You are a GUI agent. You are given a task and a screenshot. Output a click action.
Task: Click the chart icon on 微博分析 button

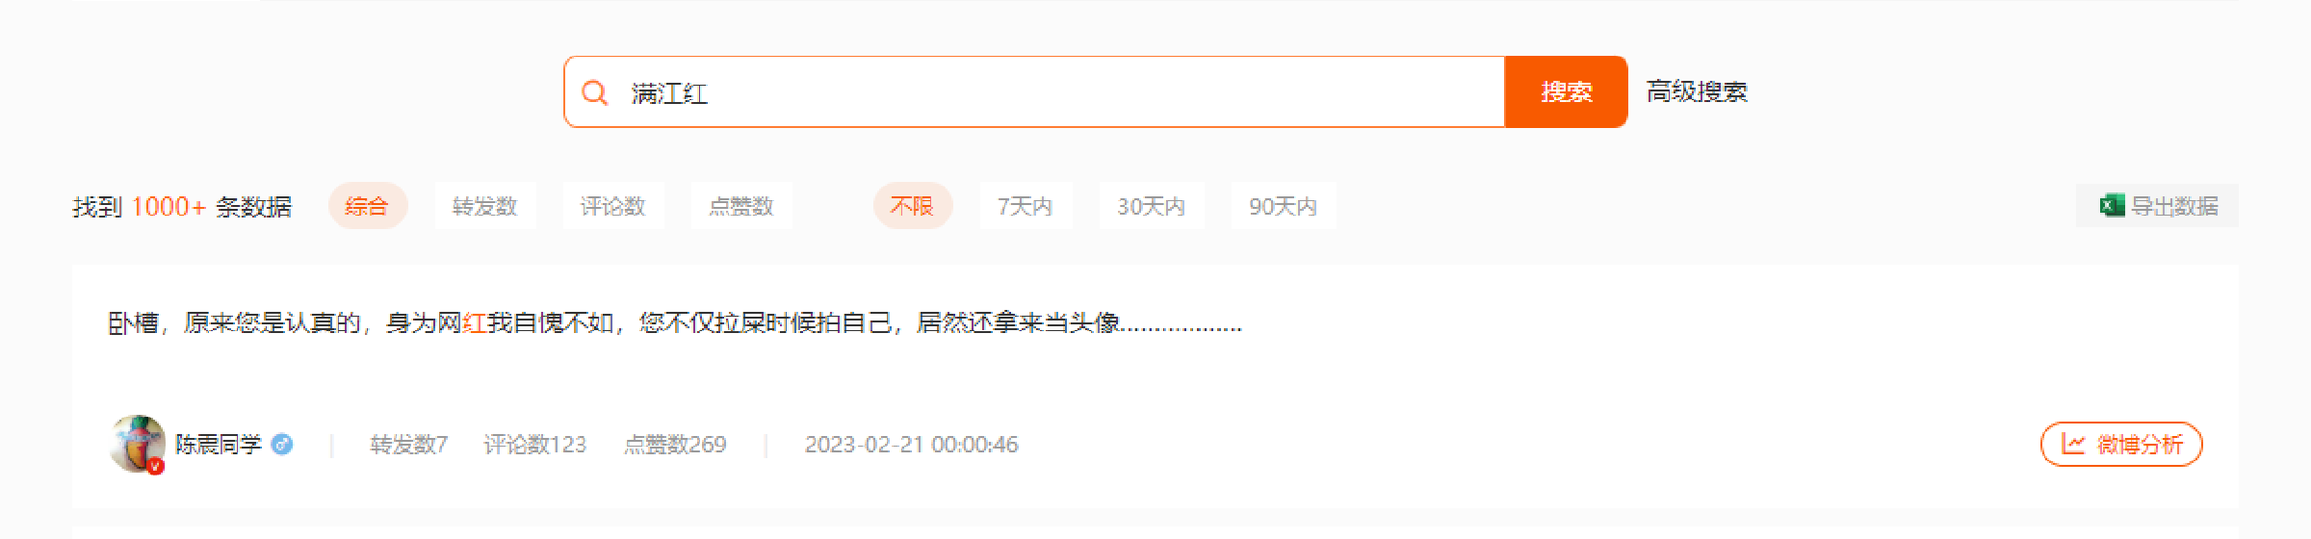tap(2073, 444)
